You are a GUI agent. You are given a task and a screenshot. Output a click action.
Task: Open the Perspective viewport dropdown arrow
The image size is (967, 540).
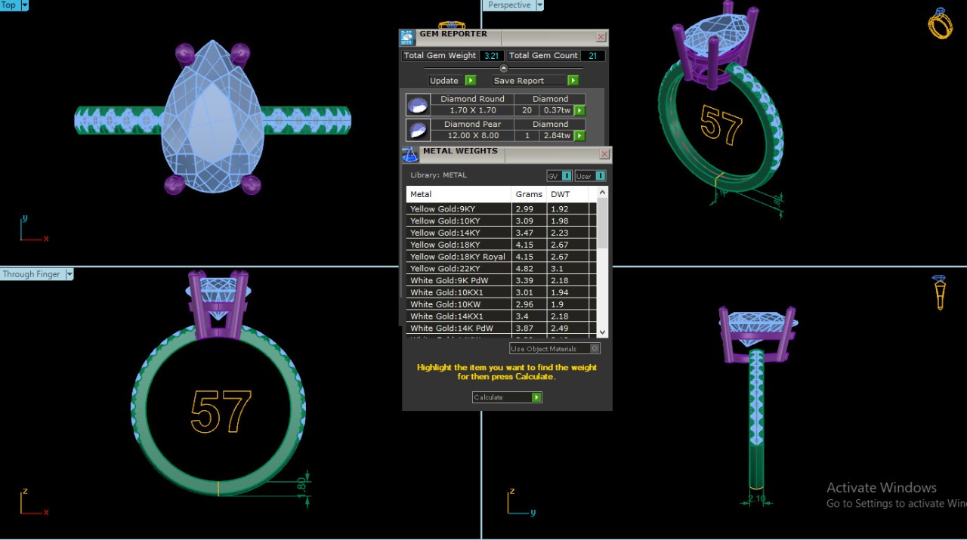click(x=539, y=5)
